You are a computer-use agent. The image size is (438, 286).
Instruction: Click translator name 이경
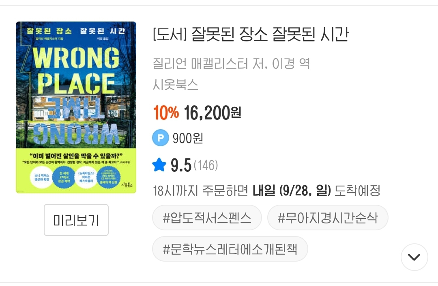click(x=283, y=64)
